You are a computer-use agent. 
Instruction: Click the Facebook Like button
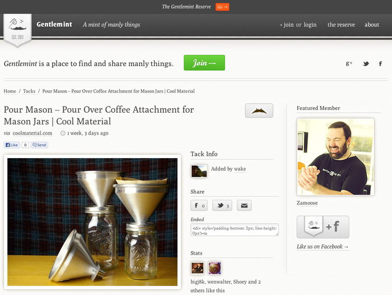[12, 145]
